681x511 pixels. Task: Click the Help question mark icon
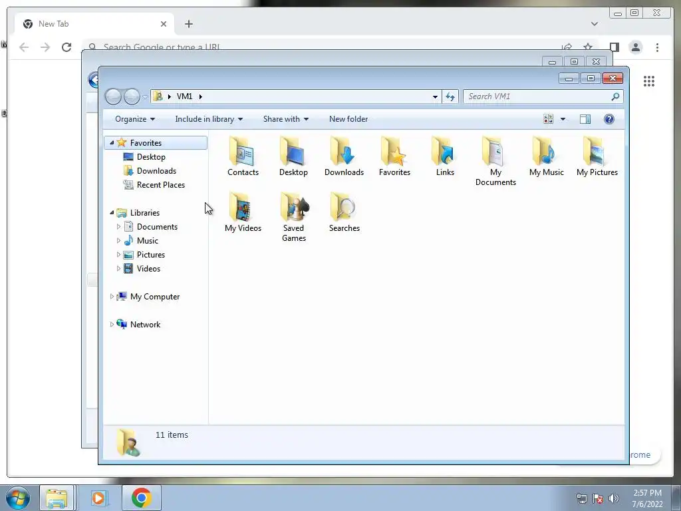(609, 119)
